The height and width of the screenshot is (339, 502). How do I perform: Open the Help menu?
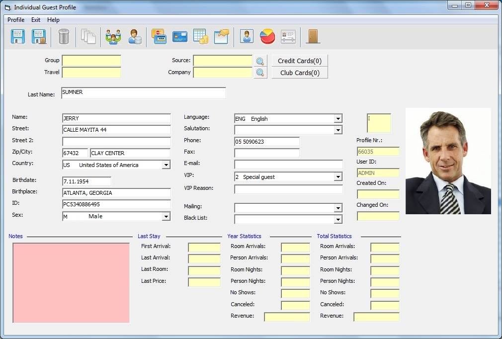[53, 20]
